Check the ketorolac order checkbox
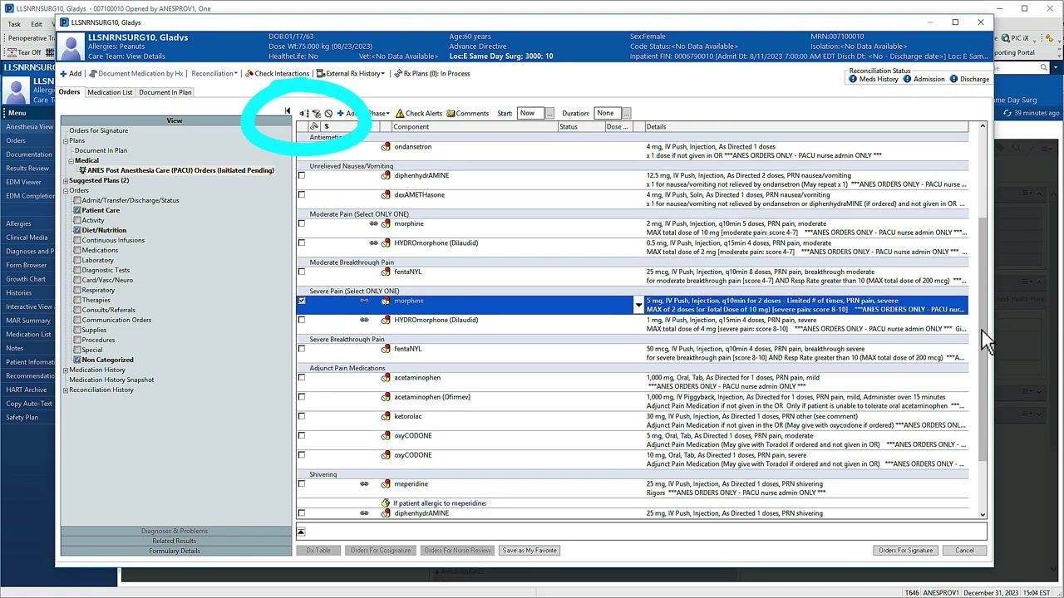Viewport: 1064px width, 598px height. tap(302, 417)
